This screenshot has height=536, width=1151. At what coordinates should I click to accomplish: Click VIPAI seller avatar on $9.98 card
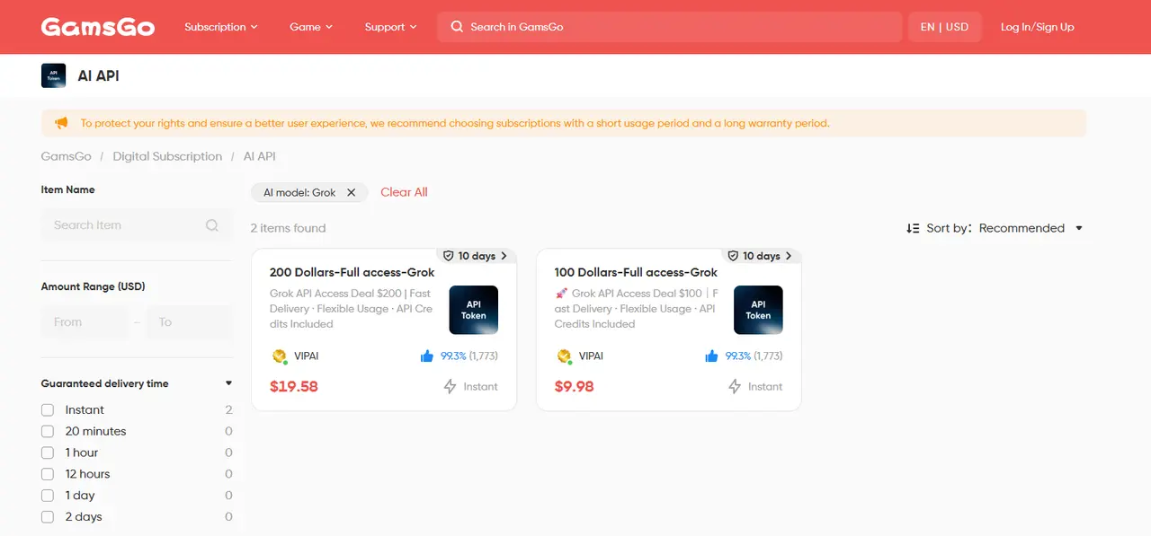click(565, 356)
